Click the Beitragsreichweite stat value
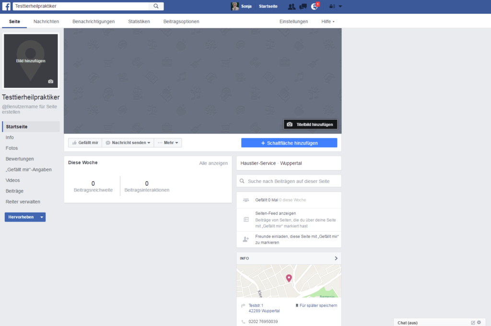Viewport: 491px width, 326px height. point(93,183)
